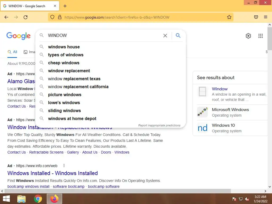Clear the search box with the X
The width and height of the screenshot is (272, 204).
[165, 36]
